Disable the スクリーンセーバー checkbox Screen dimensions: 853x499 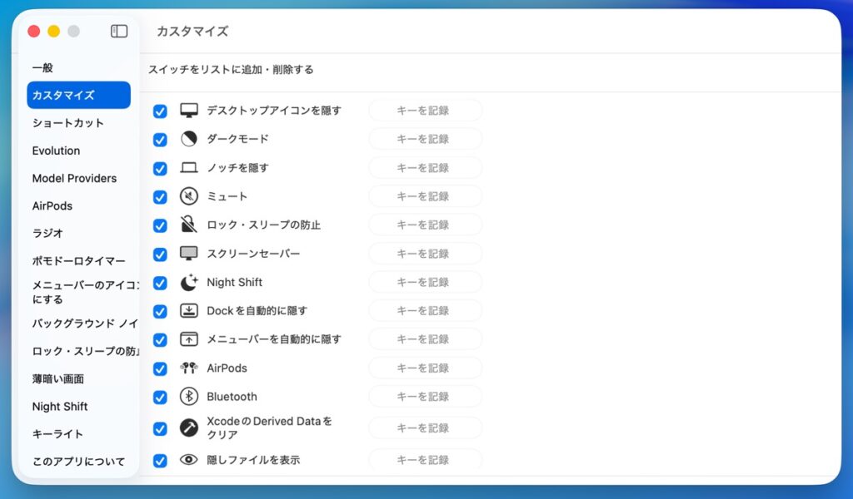(160, 254)
